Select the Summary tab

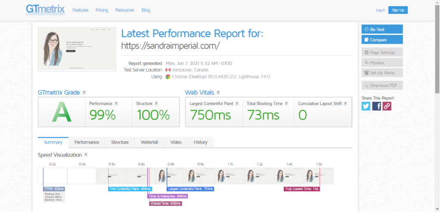click(x=53, y=142)
